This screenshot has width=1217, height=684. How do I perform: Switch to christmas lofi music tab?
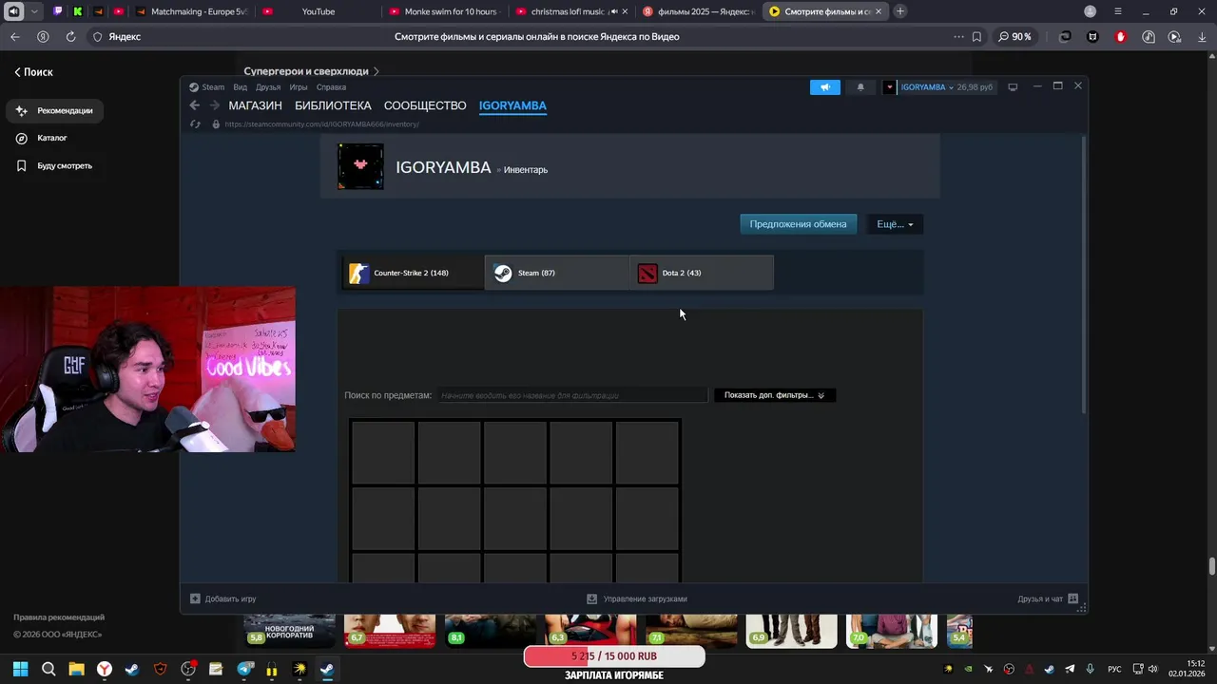(570, 11)
